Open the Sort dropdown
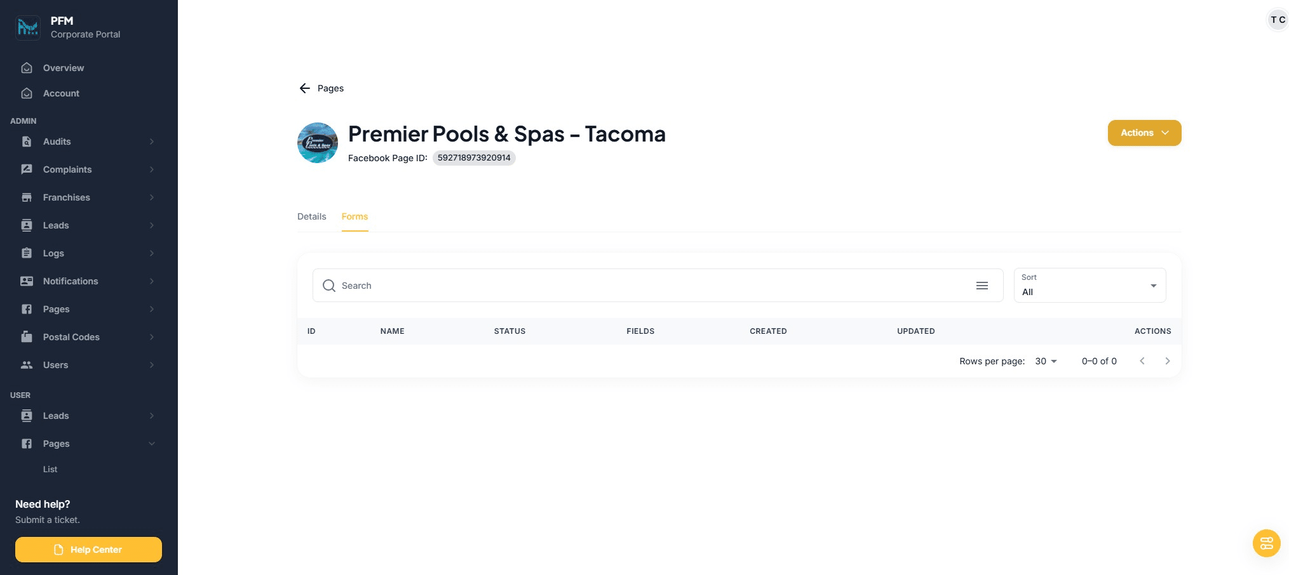 point(1090,286)
